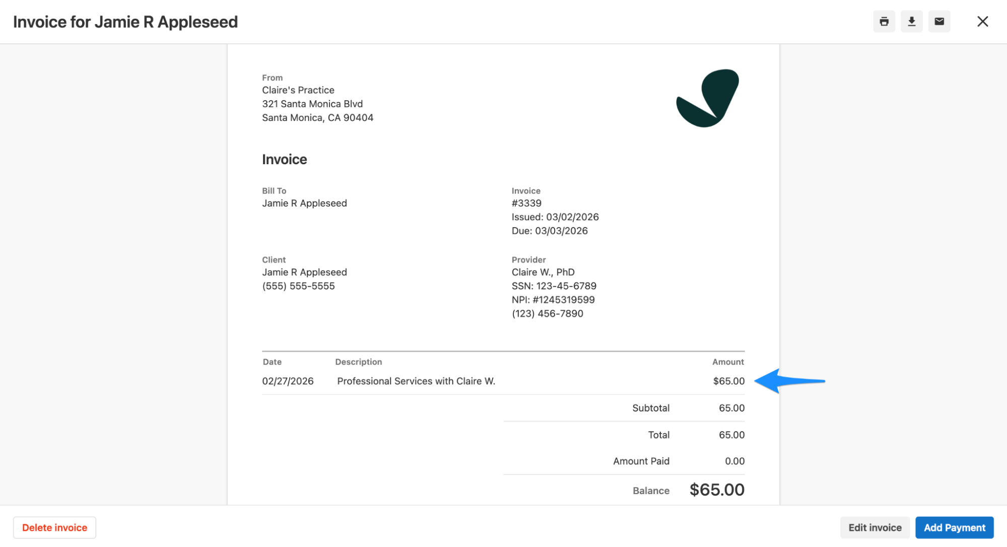The width and height of the screenshot is (1007, 547).
Task: Select client phone (555) 555-5555
Action: tap(298, 286)
